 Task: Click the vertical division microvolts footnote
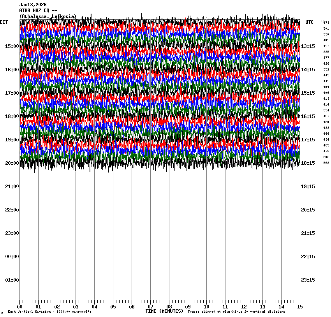coord(49,312)
